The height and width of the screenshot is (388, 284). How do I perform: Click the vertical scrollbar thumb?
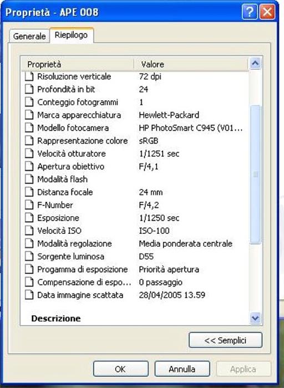256,175
